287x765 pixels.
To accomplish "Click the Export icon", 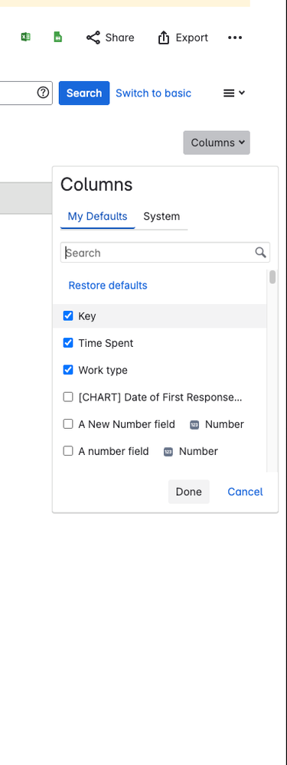I will [164, 38].
